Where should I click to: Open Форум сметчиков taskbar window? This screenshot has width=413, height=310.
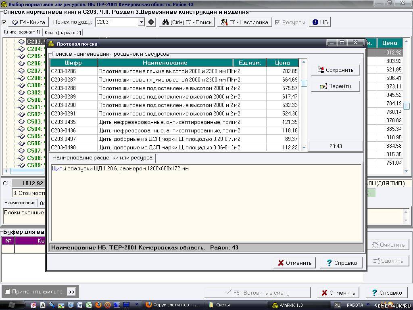tap(172, 305)
